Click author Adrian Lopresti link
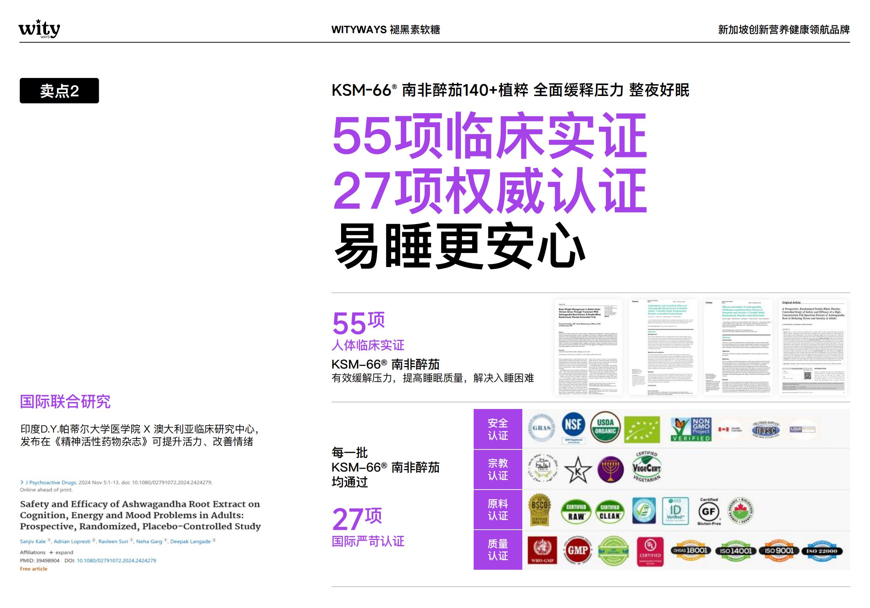 [x=72, y=541]
